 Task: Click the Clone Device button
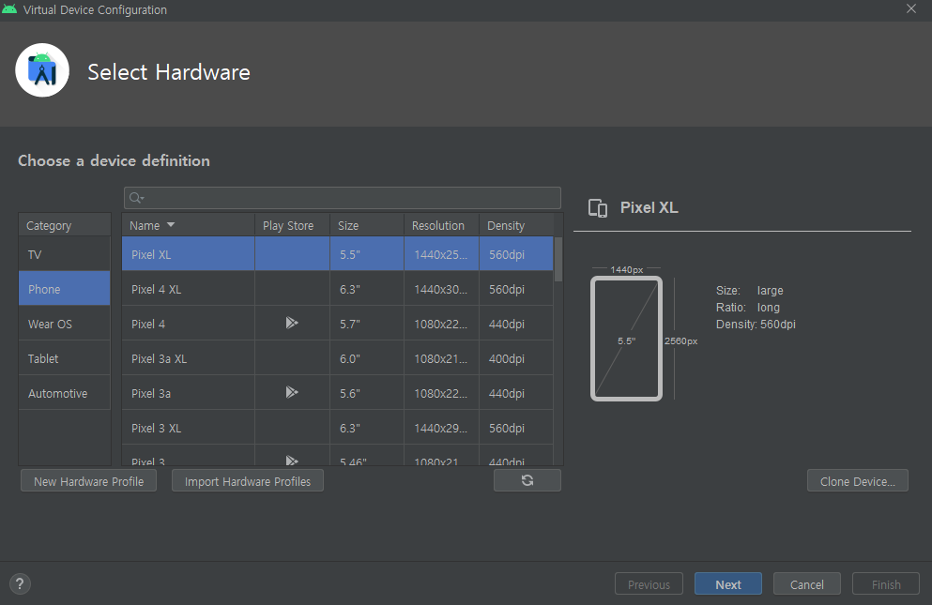tap(858, 481)
